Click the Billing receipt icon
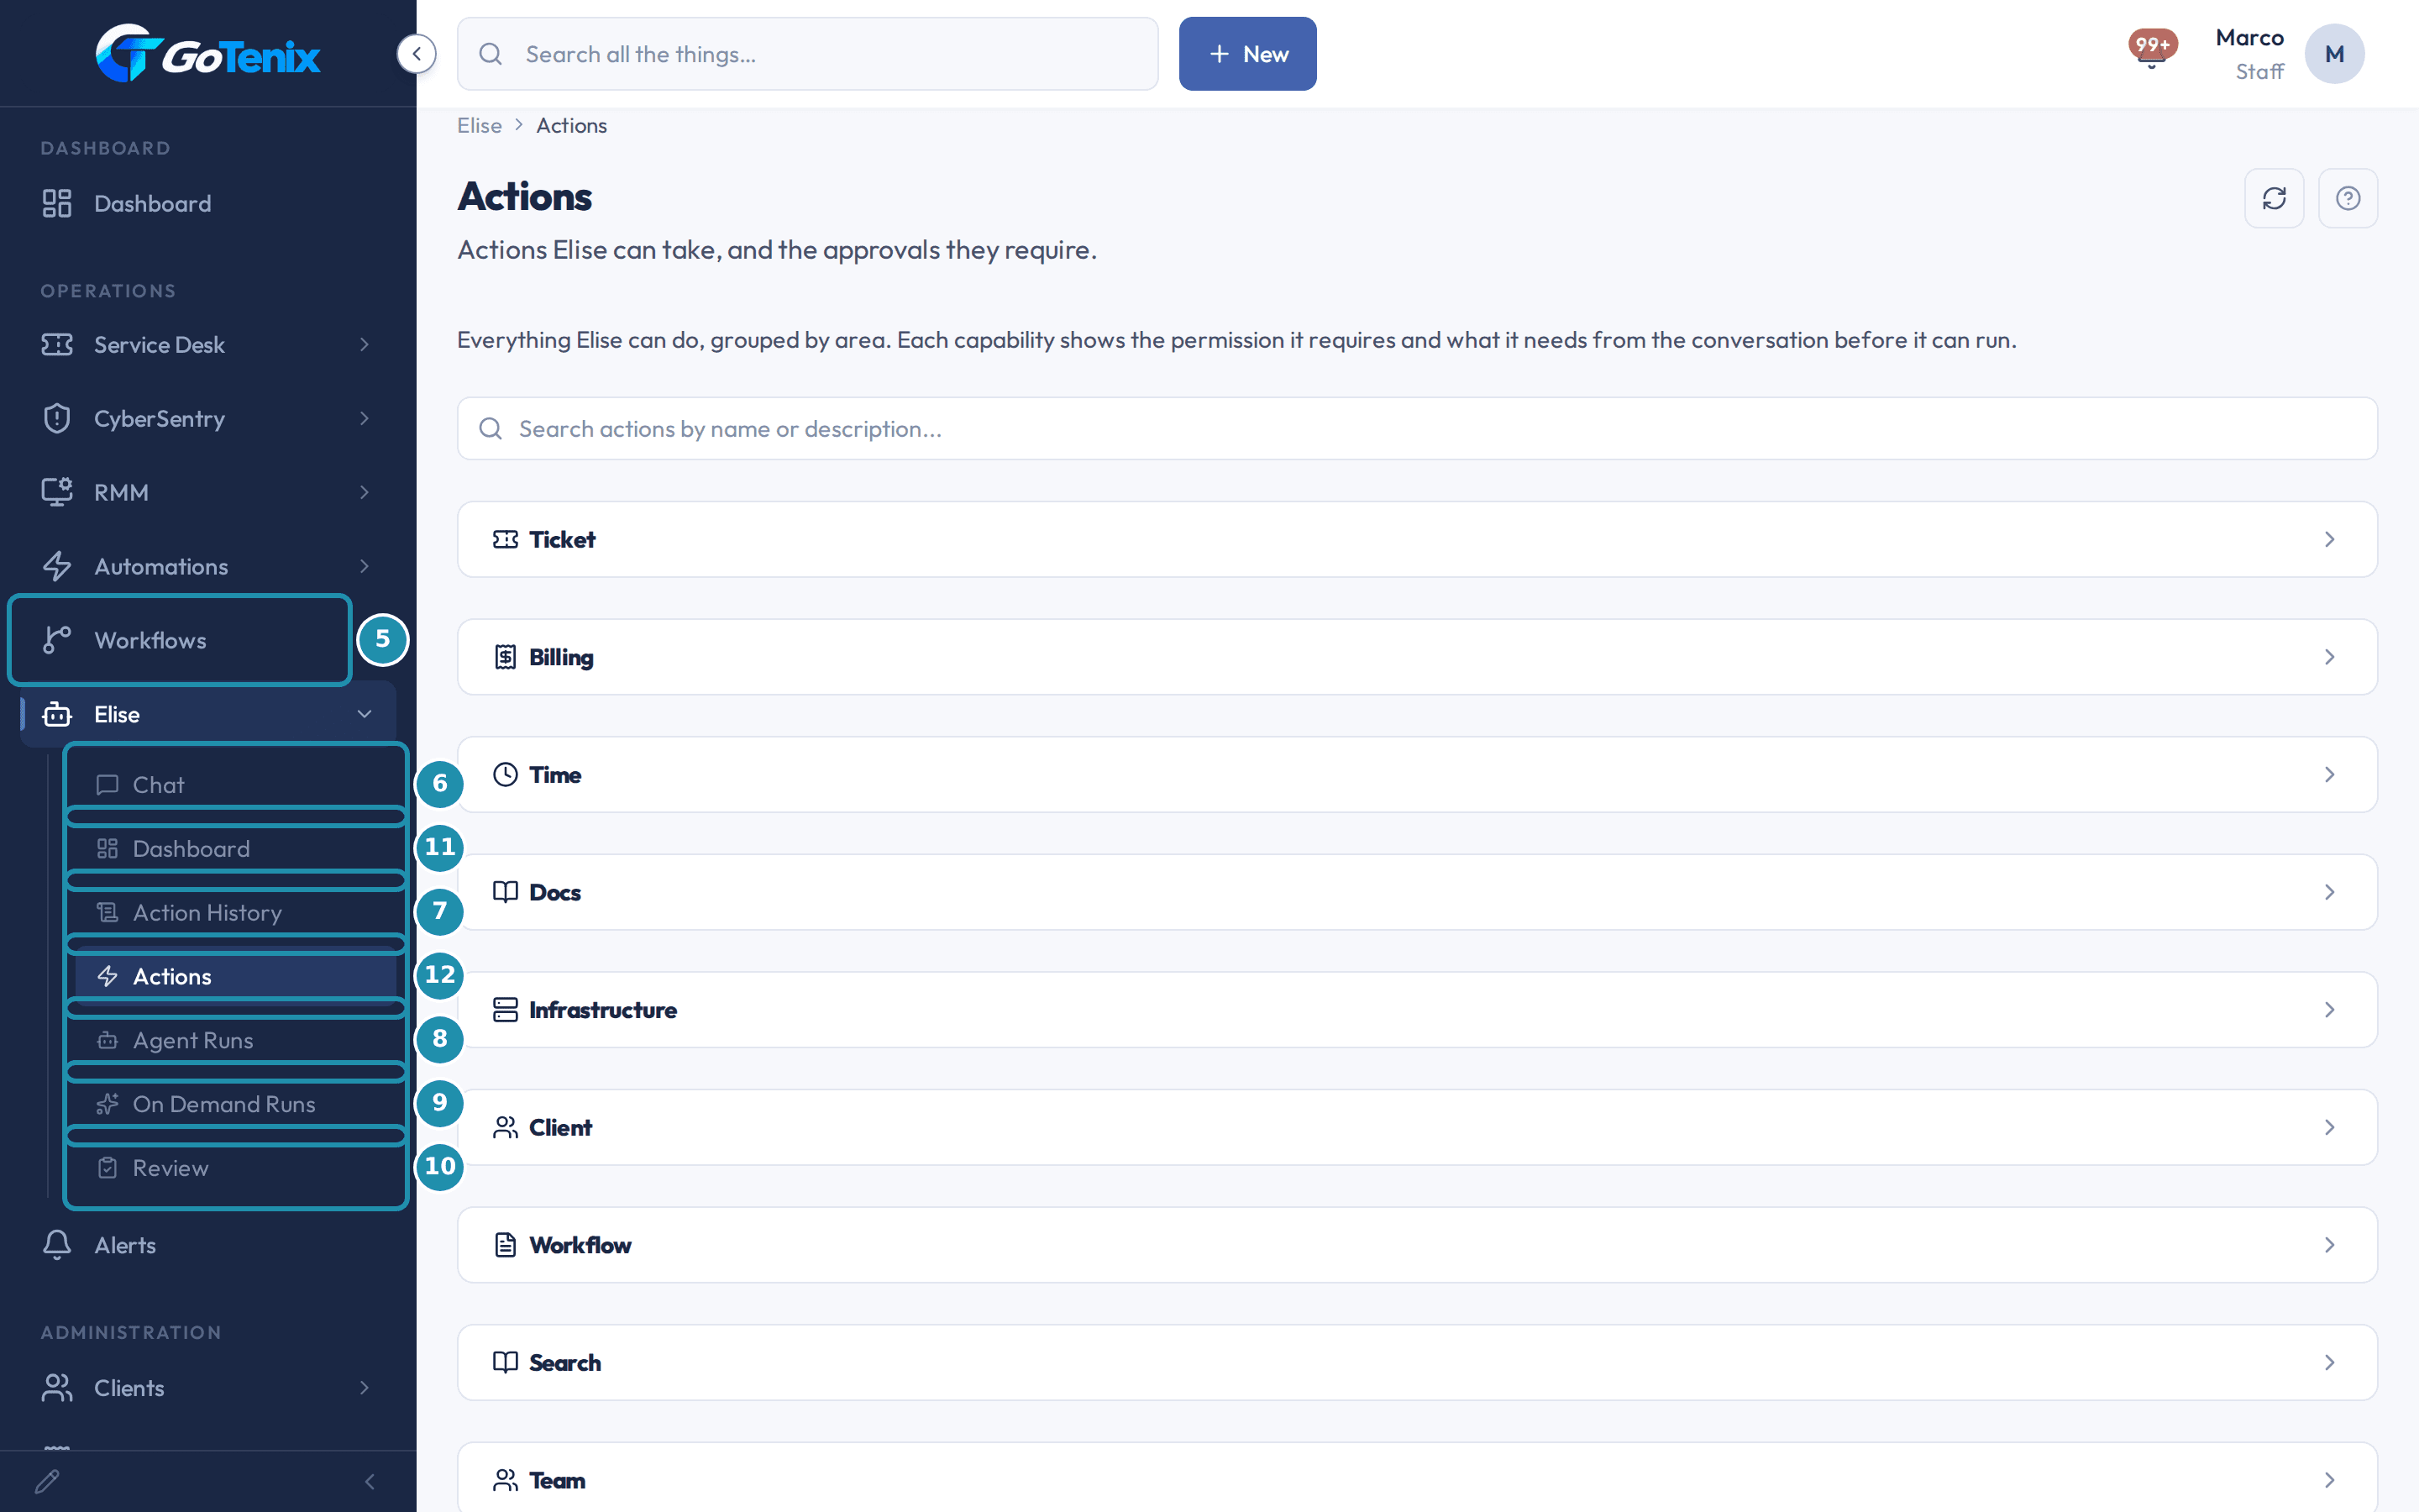 506,657
